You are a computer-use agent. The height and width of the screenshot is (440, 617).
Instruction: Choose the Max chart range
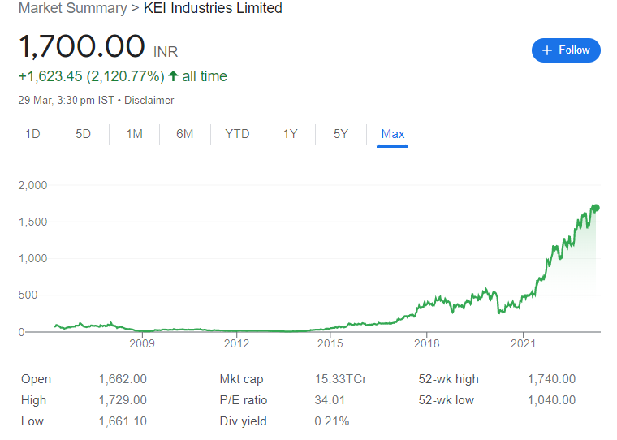click(x=393, y=134)
